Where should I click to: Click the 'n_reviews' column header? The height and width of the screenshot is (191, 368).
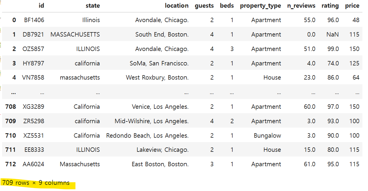pos(301,6)
